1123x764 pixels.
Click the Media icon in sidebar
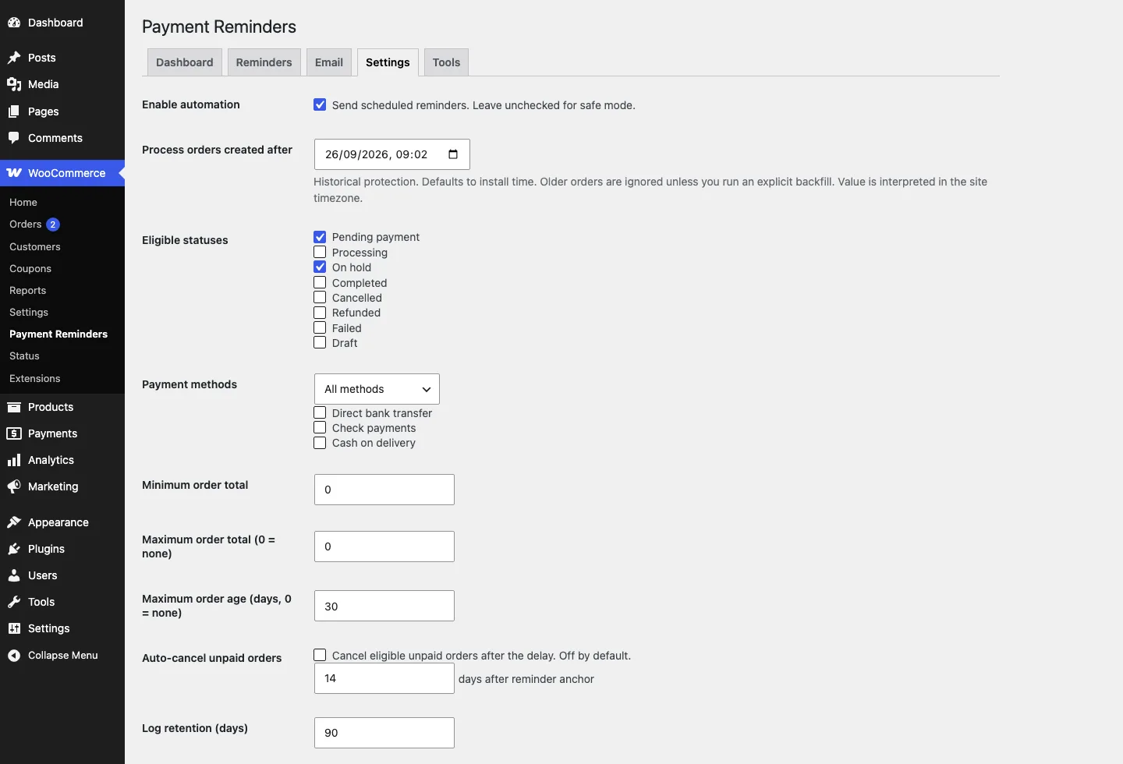[x=14, y=84]
